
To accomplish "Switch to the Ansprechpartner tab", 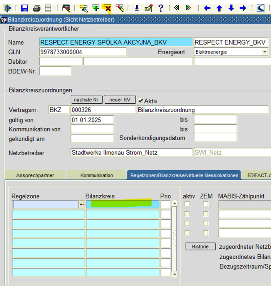I will point(35,175).
